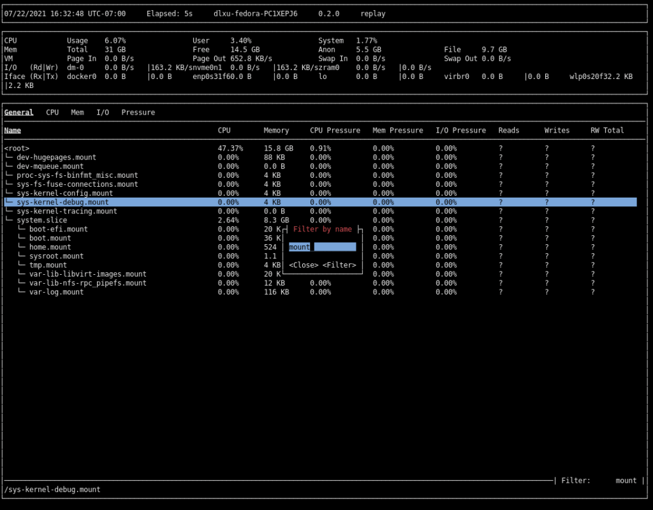
Task: Select the Pressure tab
Action: pyautogui.click(x=138, y=112)
